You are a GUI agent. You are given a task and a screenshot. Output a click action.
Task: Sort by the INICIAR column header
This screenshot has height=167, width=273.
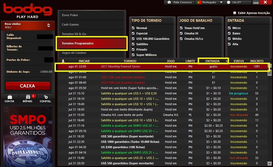[x=84, y=61]
